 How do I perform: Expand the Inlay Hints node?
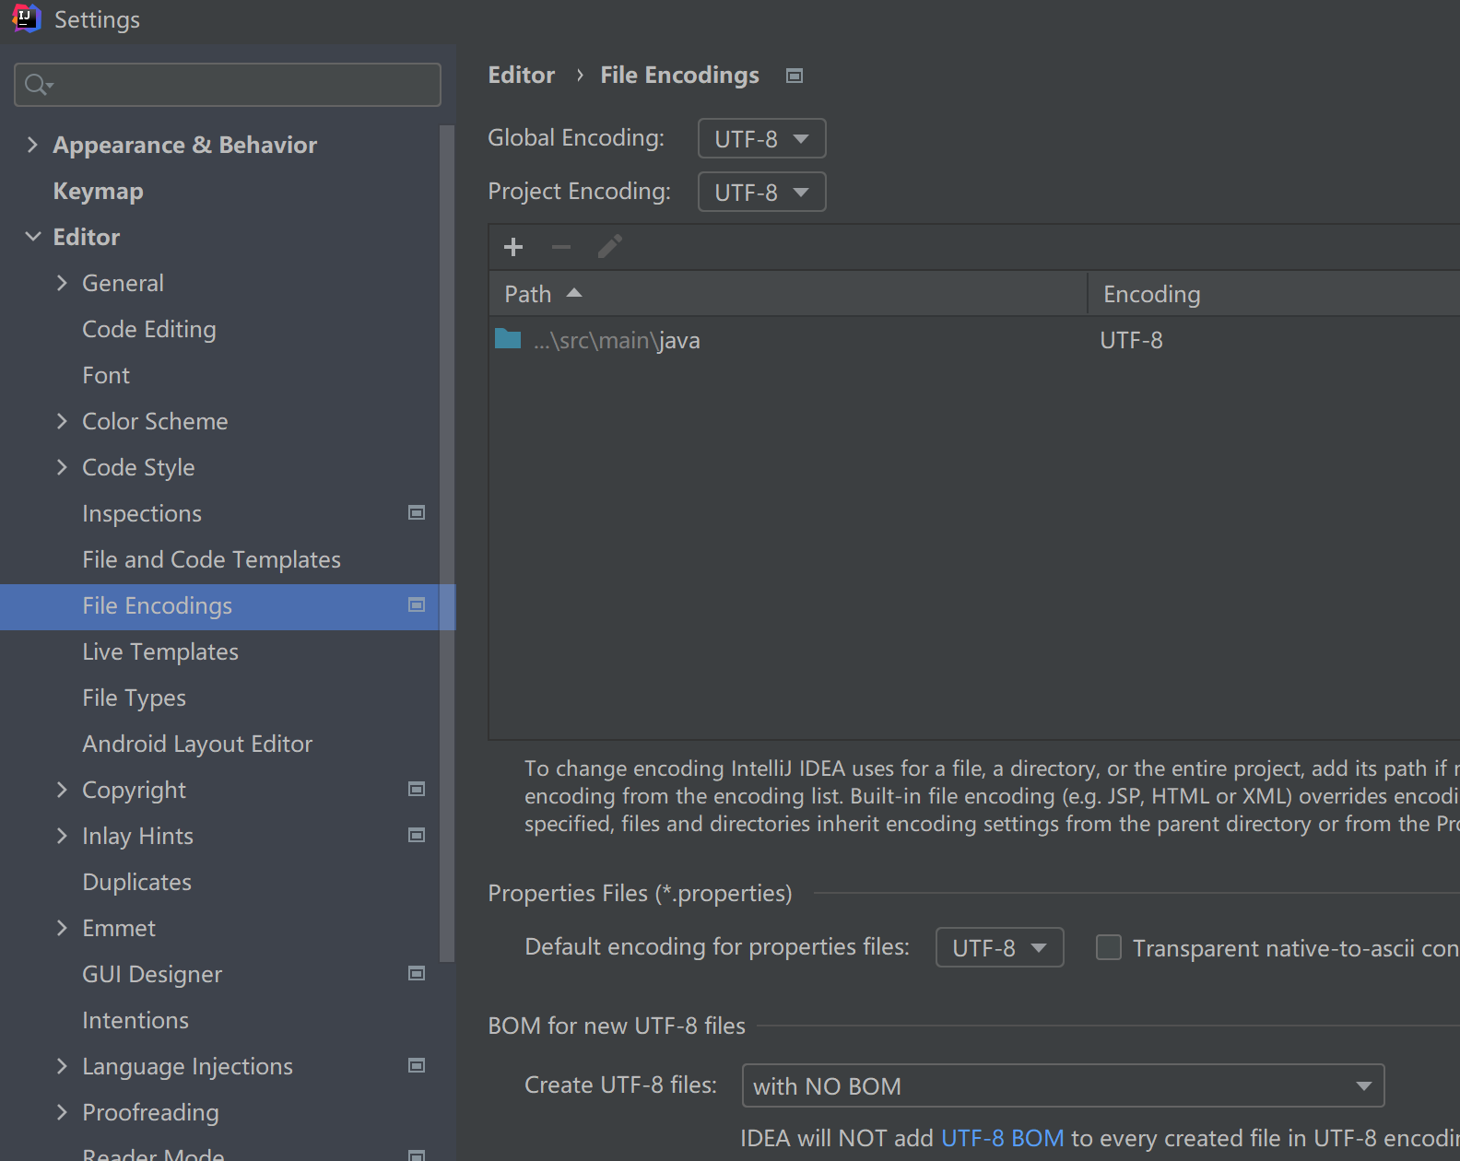(62, 836)
